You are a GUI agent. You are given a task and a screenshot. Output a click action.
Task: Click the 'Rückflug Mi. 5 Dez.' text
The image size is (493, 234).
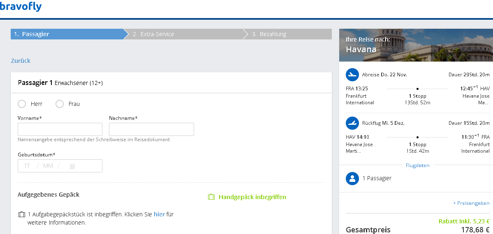pos(383,123)
